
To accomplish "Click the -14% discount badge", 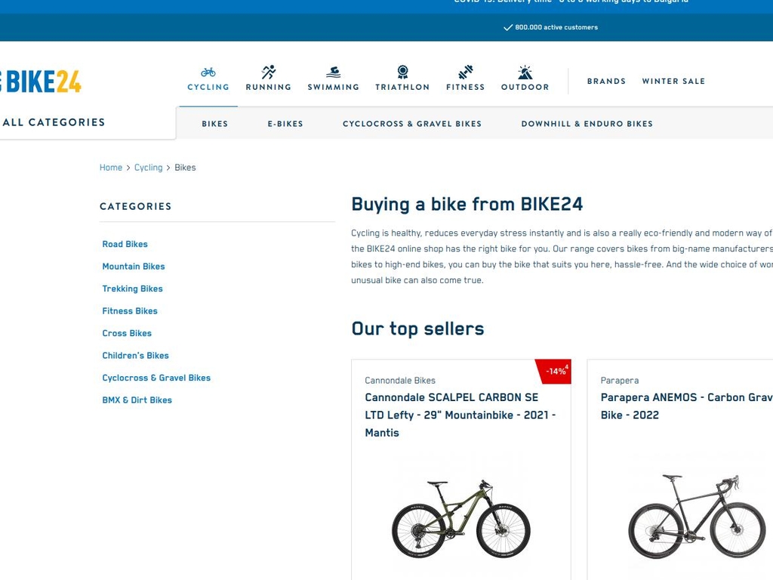I will coord(556,371).
